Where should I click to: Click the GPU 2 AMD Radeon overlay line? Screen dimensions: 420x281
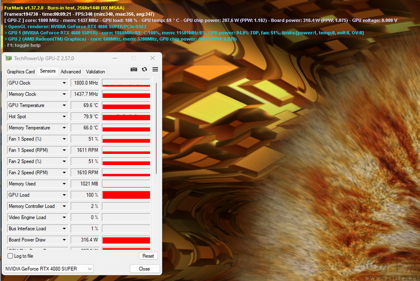120,39
